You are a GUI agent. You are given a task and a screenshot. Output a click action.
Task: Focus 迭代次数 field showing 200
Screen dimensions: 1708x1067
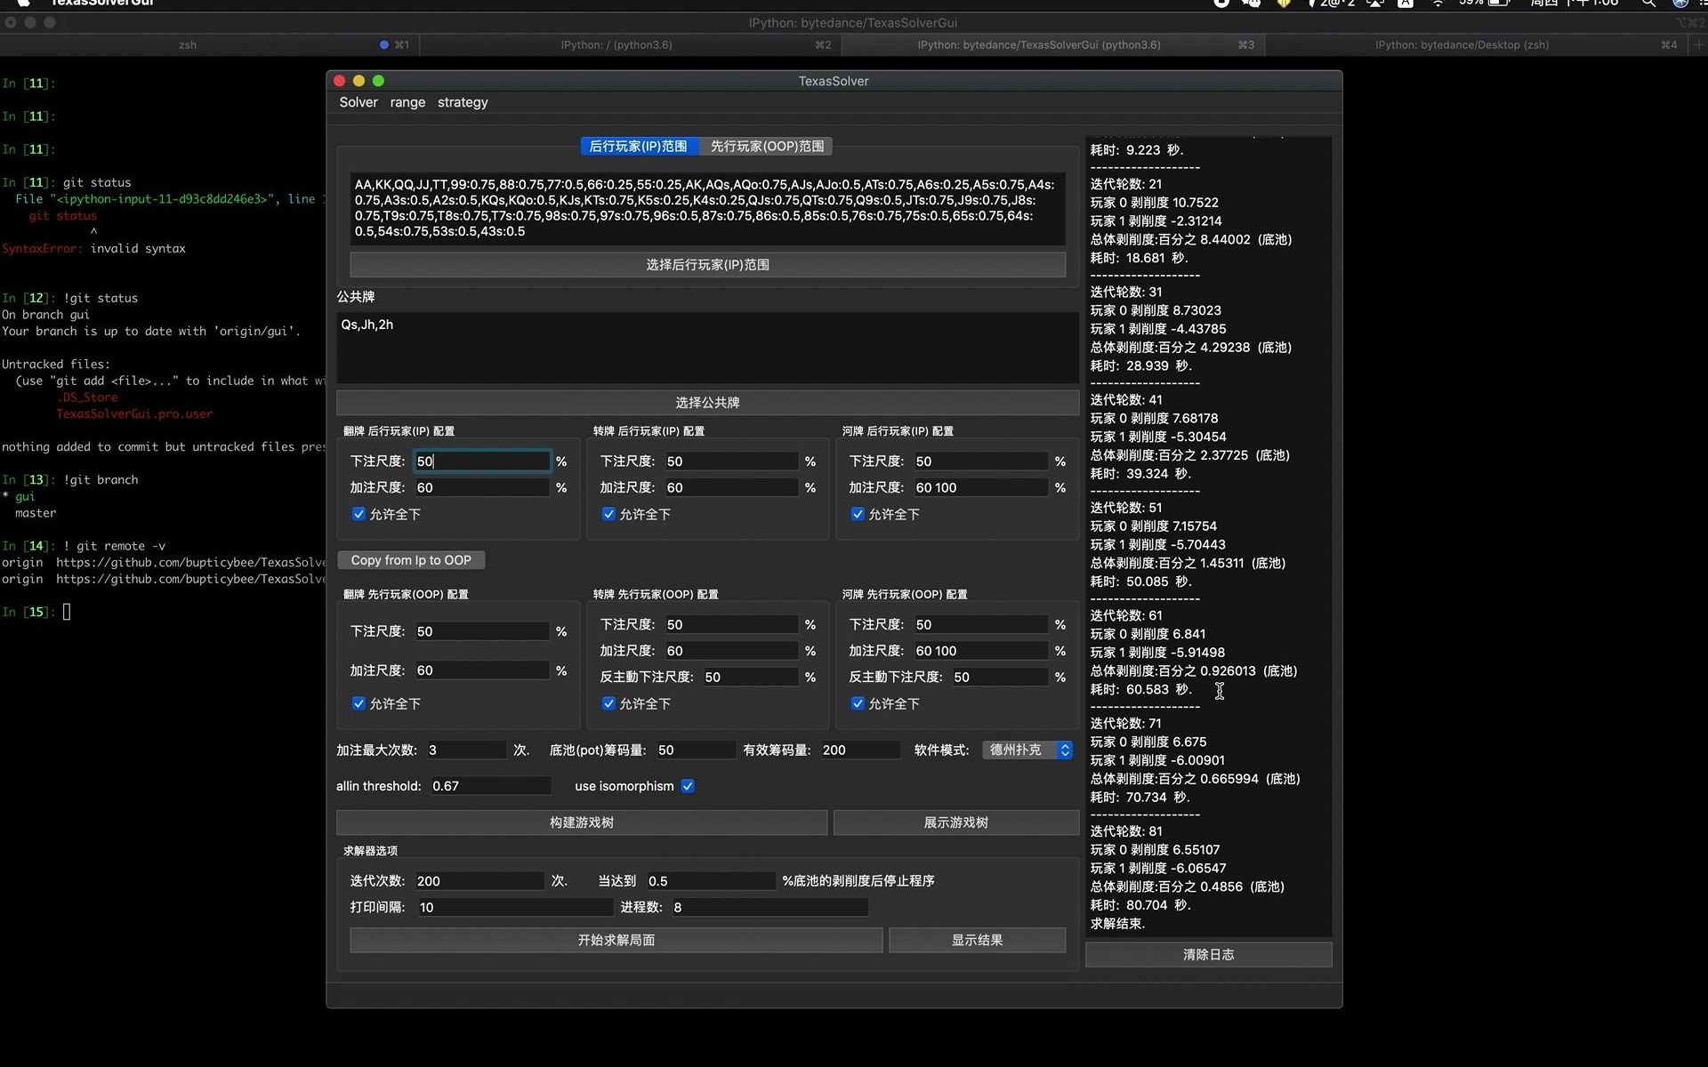(x=479, y=881)
